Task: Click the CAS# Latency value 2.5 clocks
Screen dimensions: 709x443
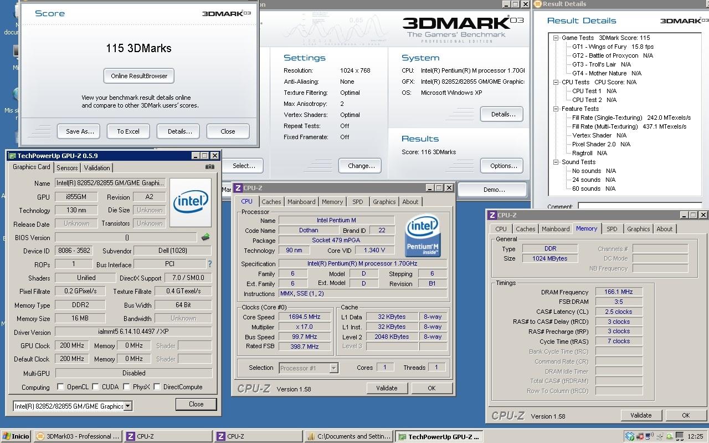Action: (619, 312)
